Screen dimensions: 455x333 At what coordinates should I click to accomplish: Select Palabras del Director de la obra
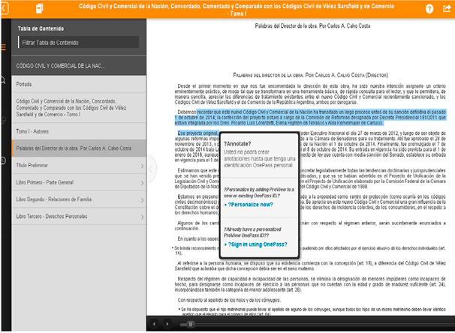79,148
